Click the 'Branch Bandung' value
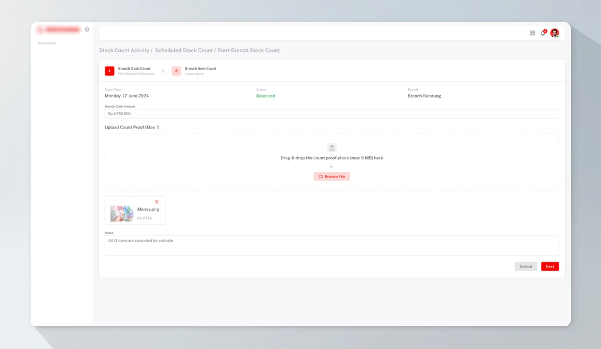This screenshot has height=349, width=601. 424,96
